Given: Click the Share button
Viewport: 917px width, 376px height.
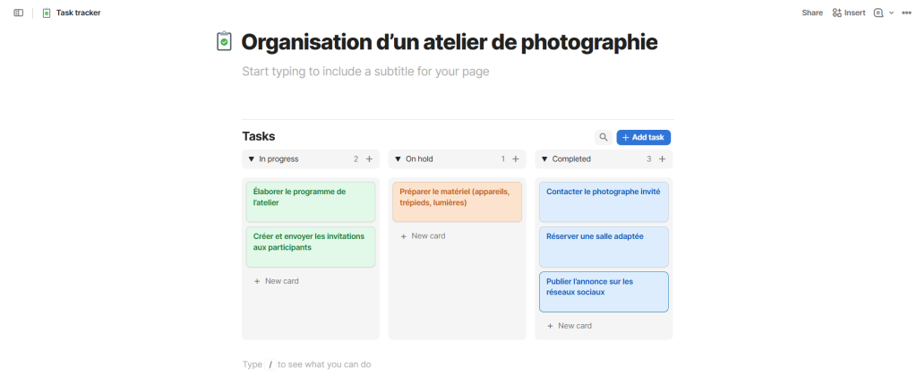Looking at the screenshot, I should (x=811, y=13).
